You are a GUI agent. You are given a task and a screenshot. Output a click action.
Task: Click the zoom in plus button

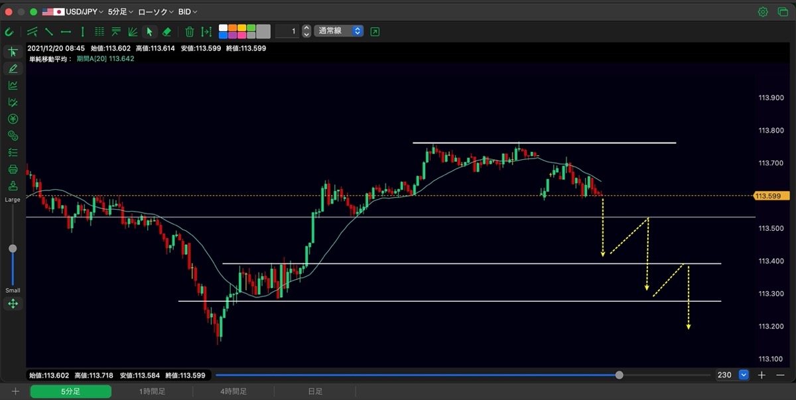762,375
